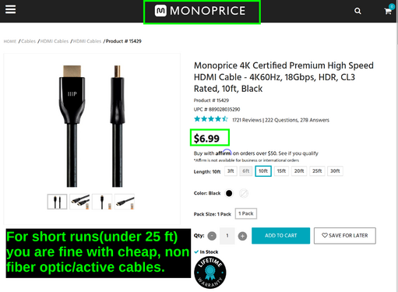Decrease quantity with minus icon
This screenshot has height=292, width=398.
[x=212, y=236]
